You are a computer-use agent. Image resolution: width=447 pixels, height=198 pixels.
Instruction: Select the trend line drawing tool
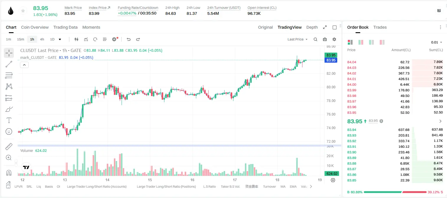(9, 64)
